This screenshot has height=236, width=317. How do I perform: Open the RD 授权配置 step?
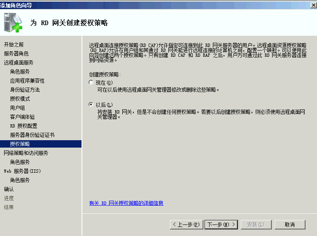pos(23,126)
